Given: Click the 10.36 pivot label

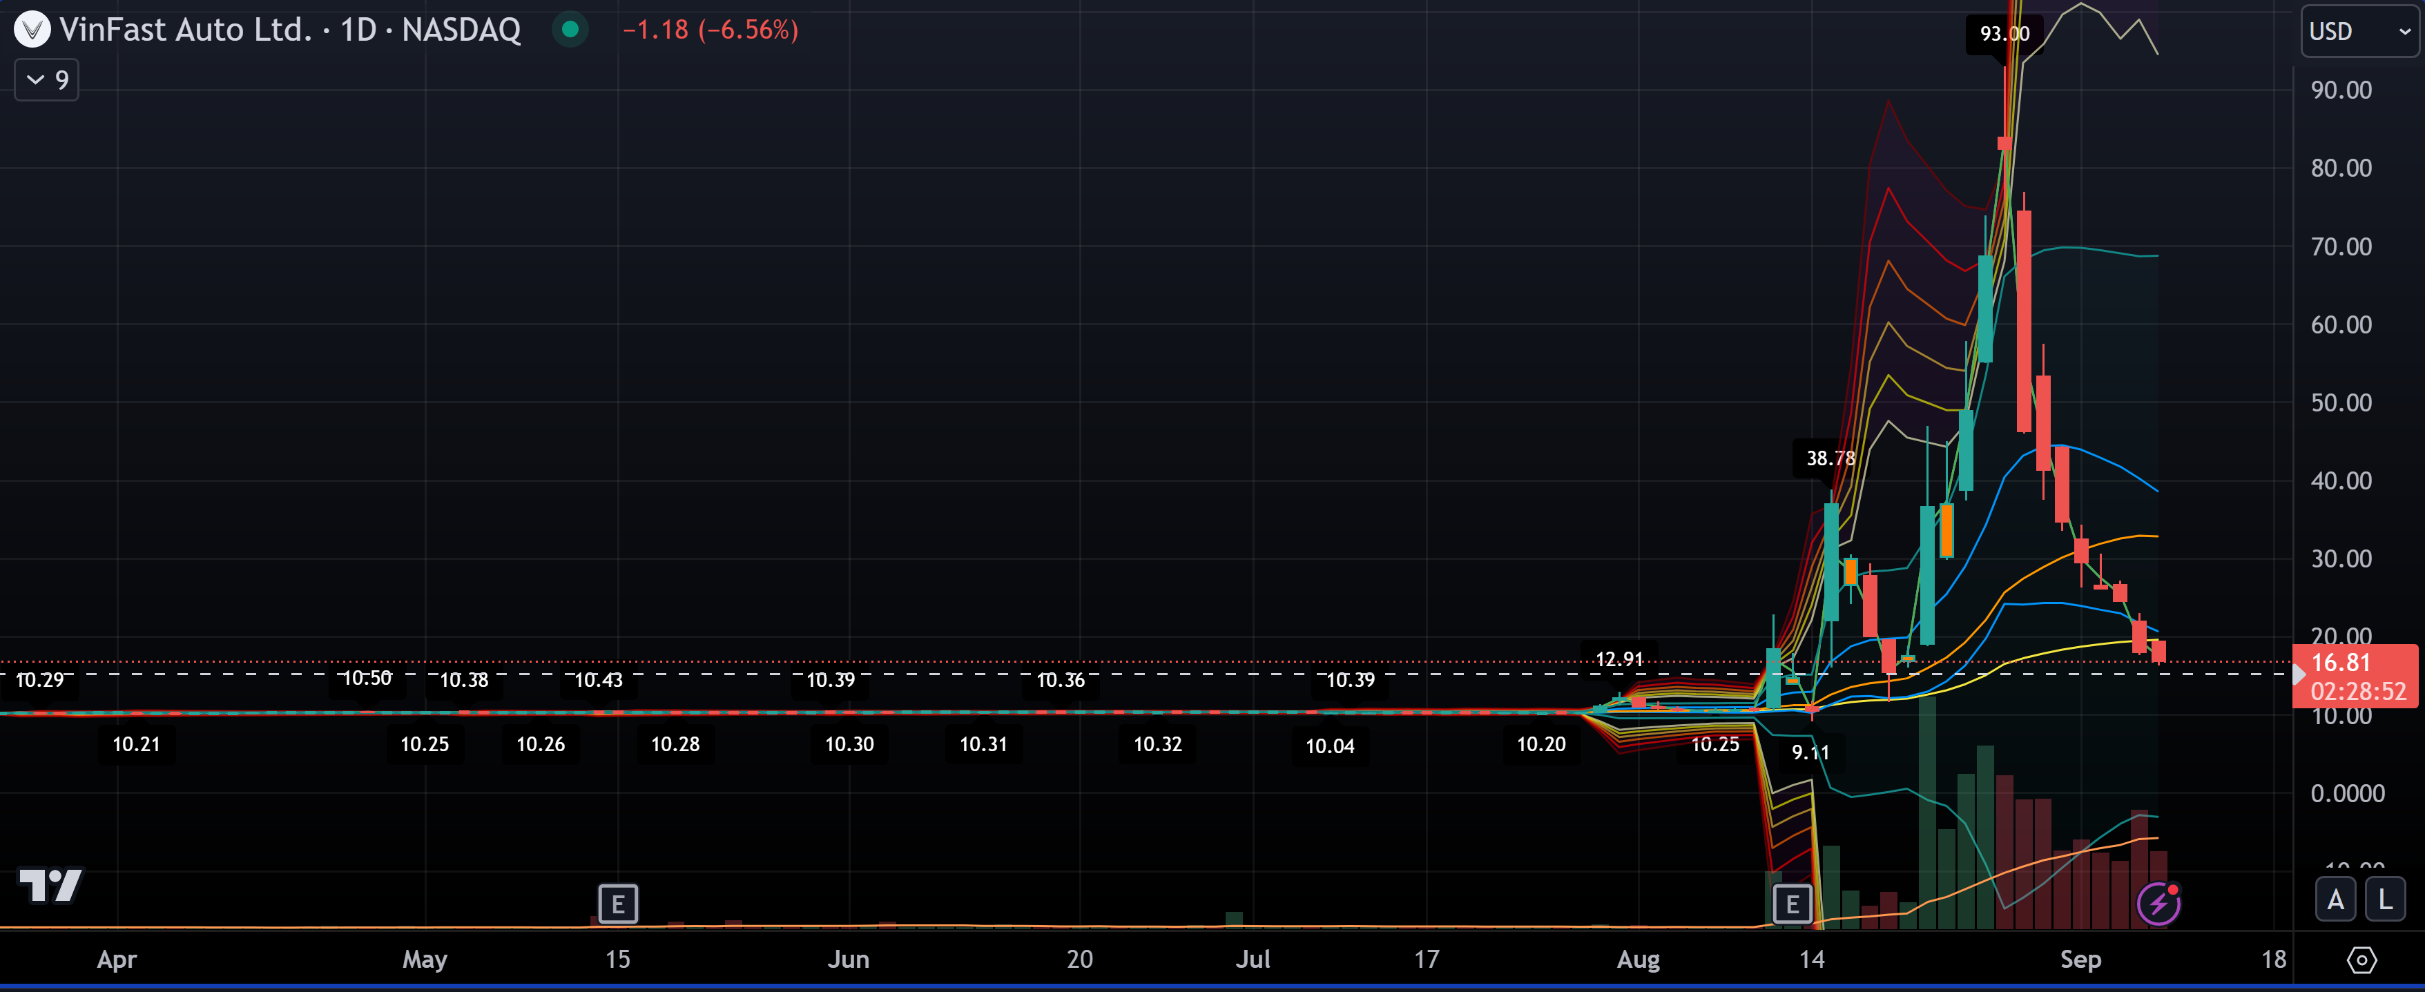Looking at the screenshot, I should click(x=1061, y=679).
